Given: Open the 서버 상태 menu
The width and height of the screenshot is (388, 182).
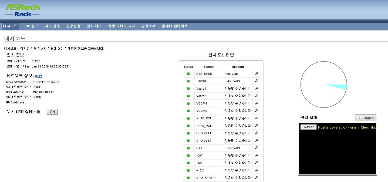Looking at the screenshot, I should click(52, 26).
